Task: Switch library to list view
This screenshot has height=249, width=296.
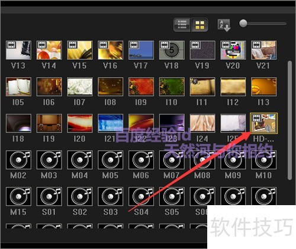Action: [182, 25]
